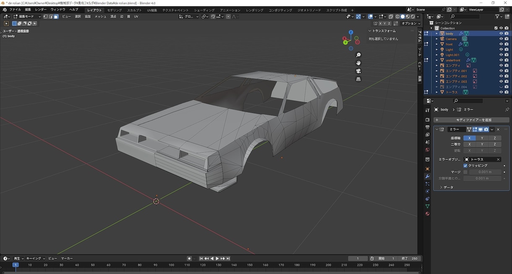Click the zoom magnifier viewport icon

tap(358, 55)
